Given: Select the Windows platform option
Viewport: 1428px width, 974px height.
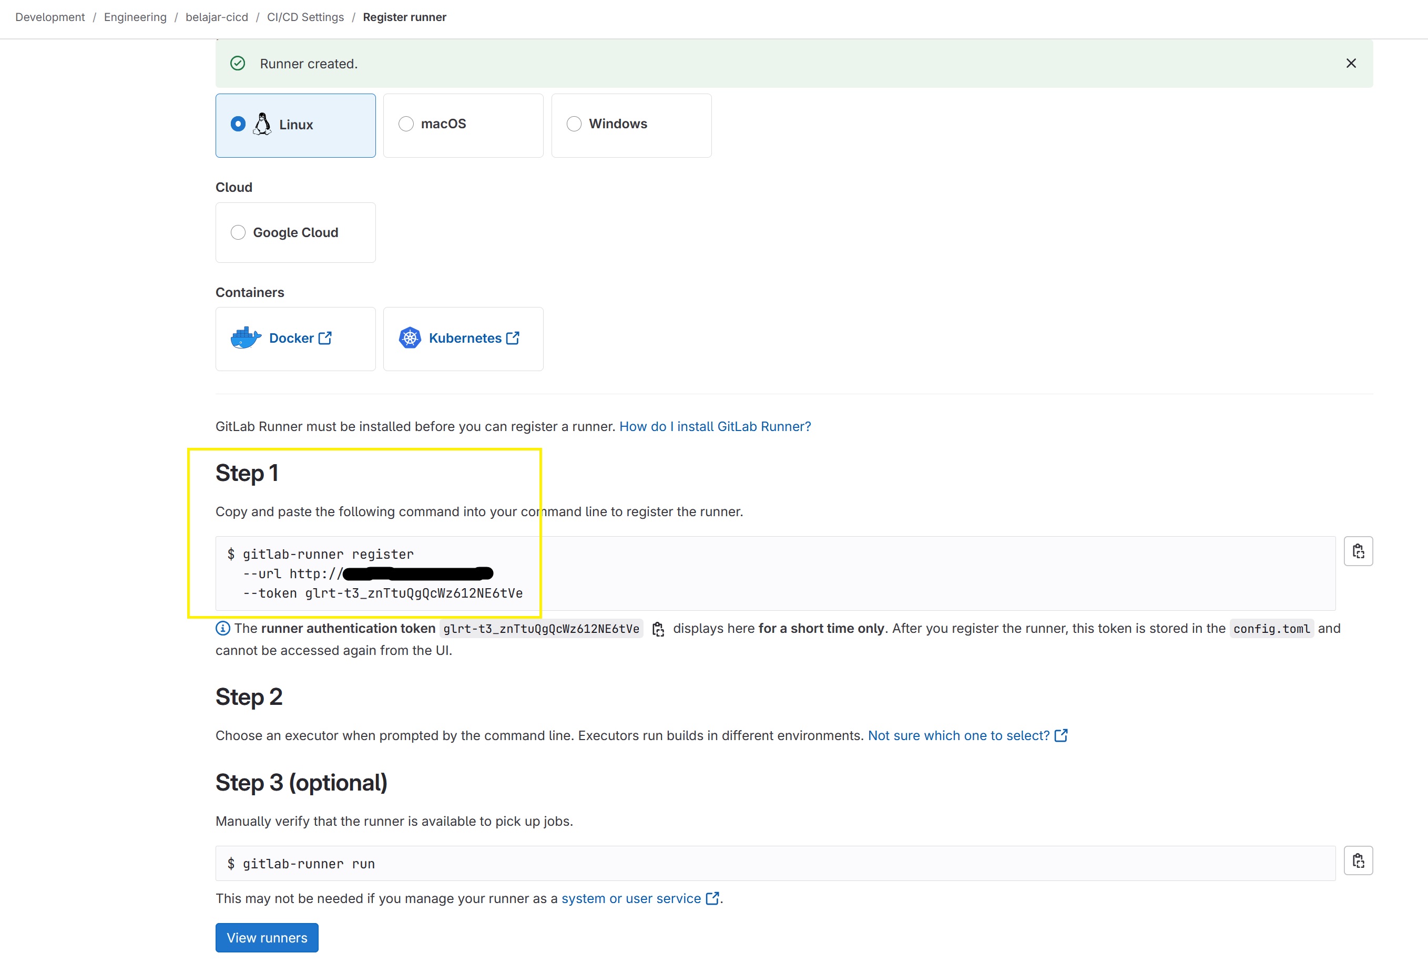Looking at the screenshot, I should [x=574, y=124].
